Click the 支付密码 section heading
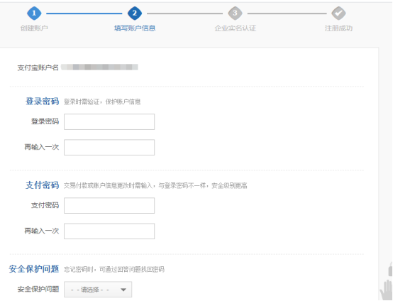The image size is (393, 301). click(x=43, y=185)
